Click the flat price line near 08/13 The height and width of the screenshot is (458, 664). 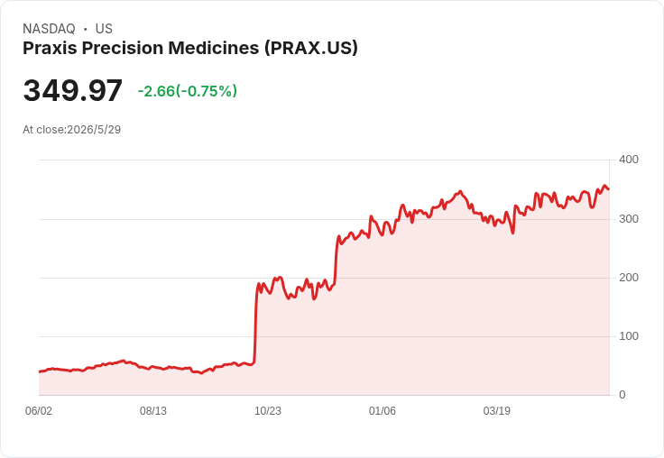pyautogui.click(x=153, y=368)
